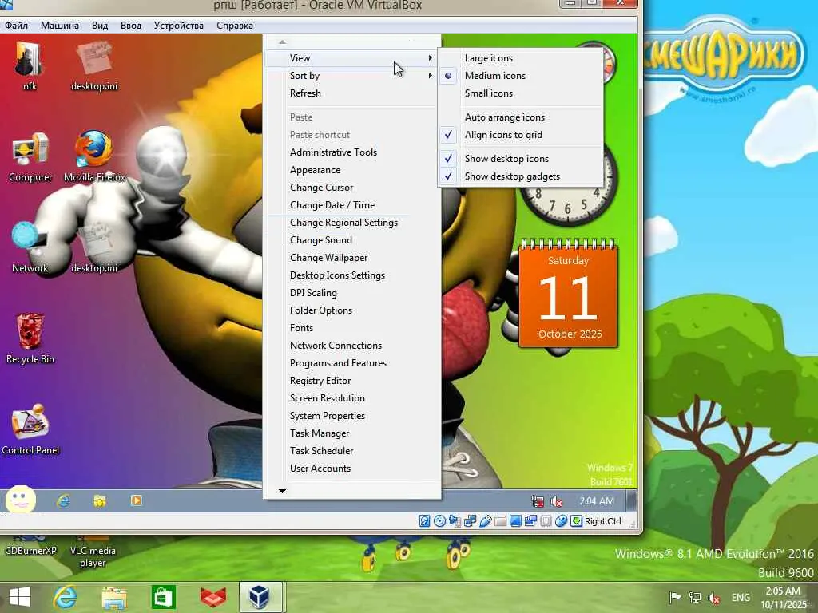Click the host ENG language indicator
This screenshot has height=613, width=818.
point(741,597)
